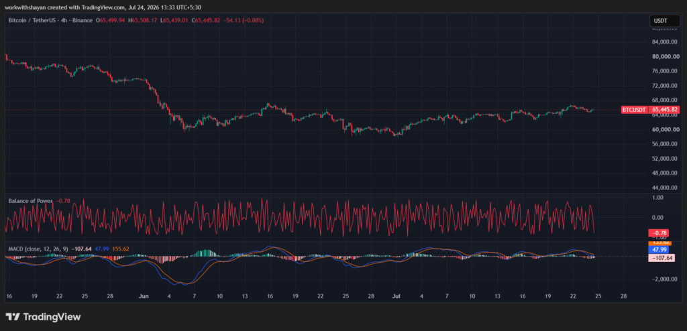
Task: Open the TradingView logo at bottom left
Action: click(43, 316)
